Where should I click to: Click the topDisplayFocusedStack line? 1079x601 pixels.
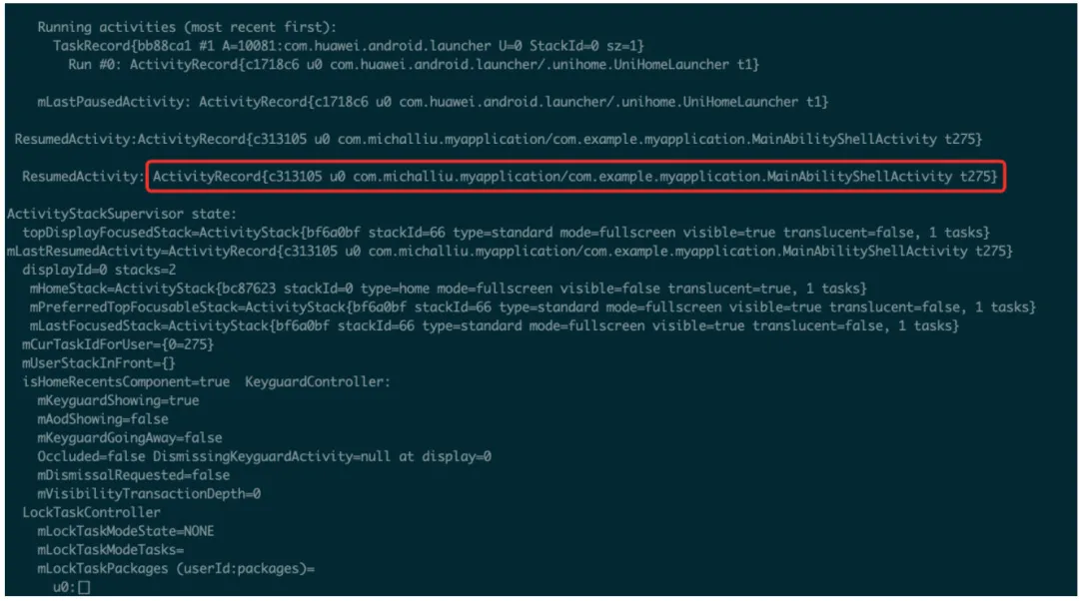506,233
